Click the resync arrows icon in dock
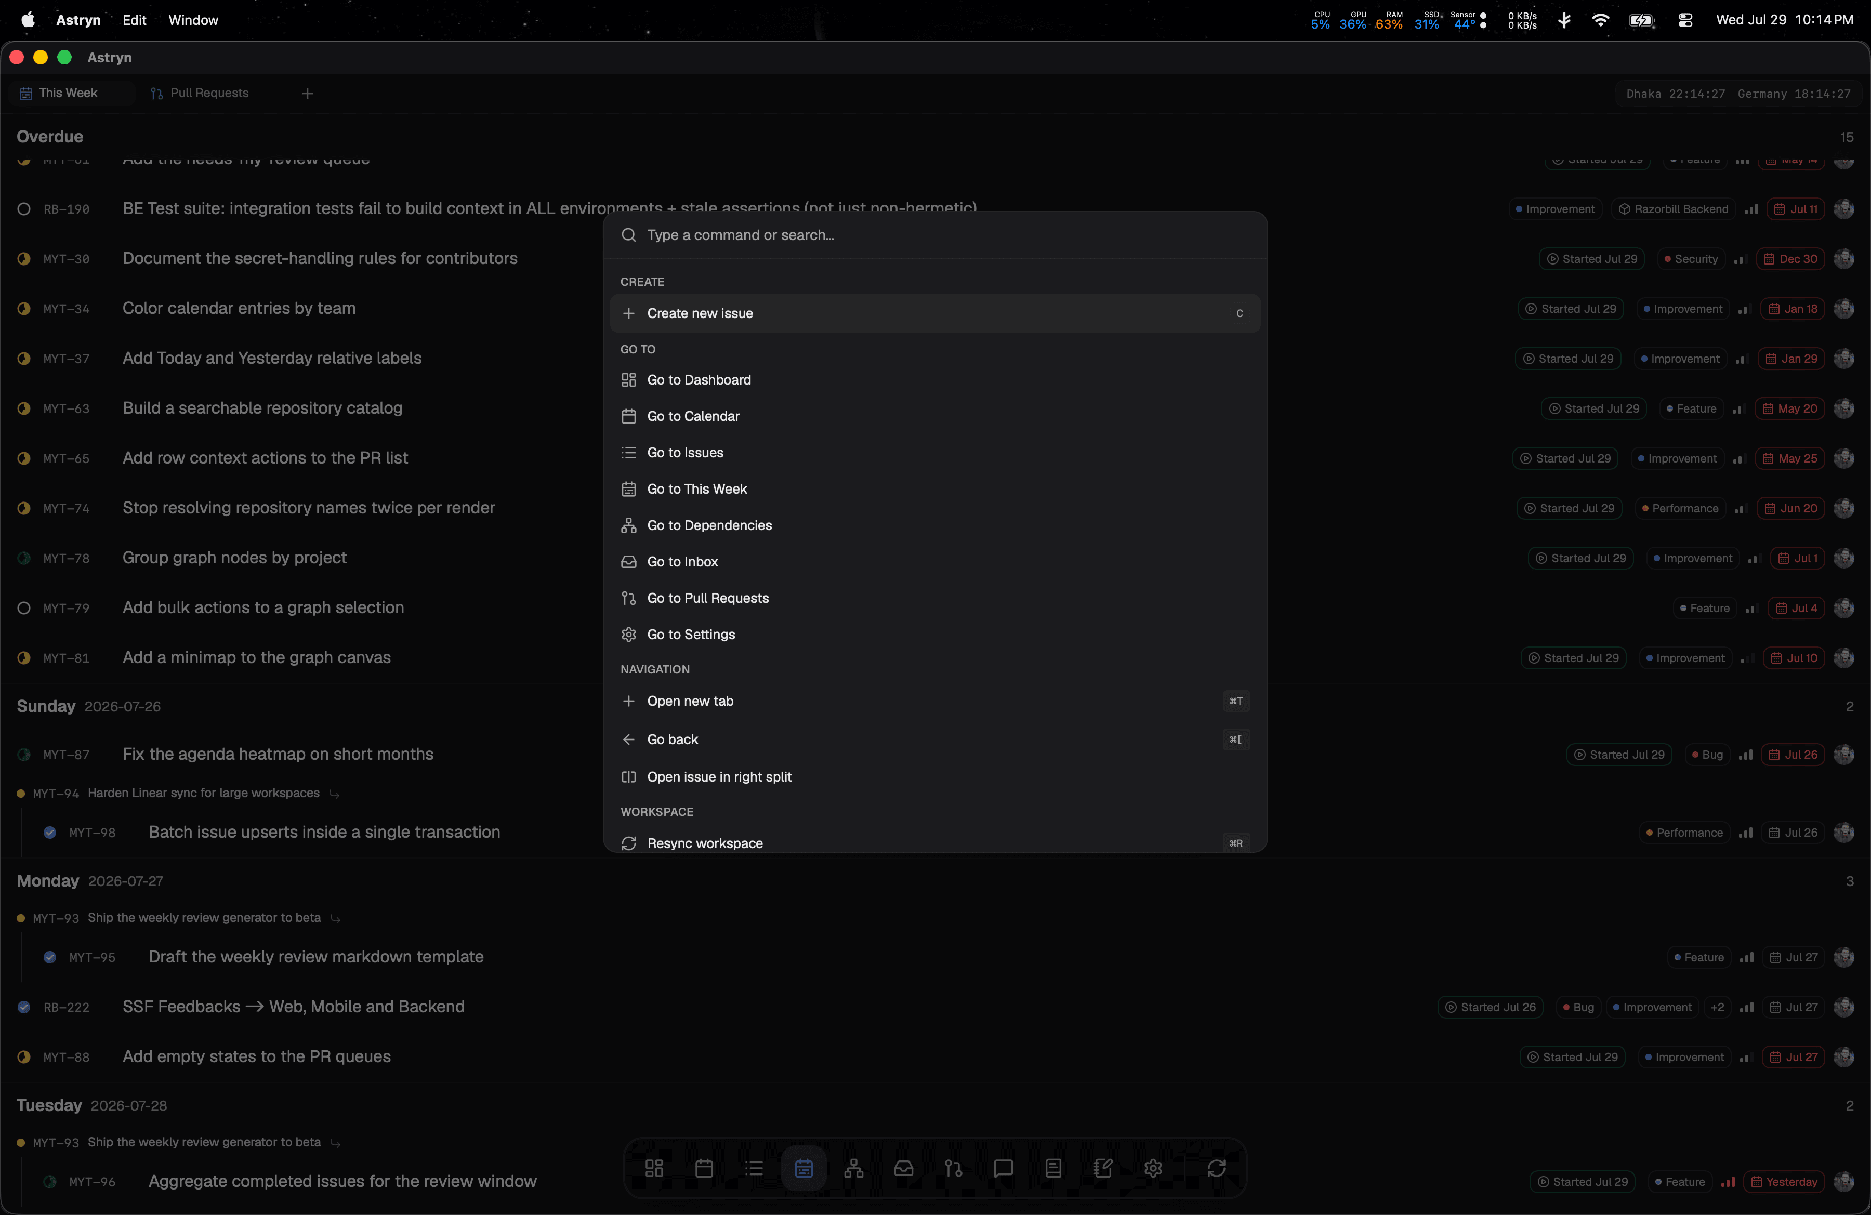 coord(1216,1169)
